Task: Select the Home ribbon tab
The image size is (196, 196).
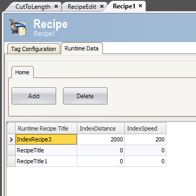Action: tap(22, 72)
